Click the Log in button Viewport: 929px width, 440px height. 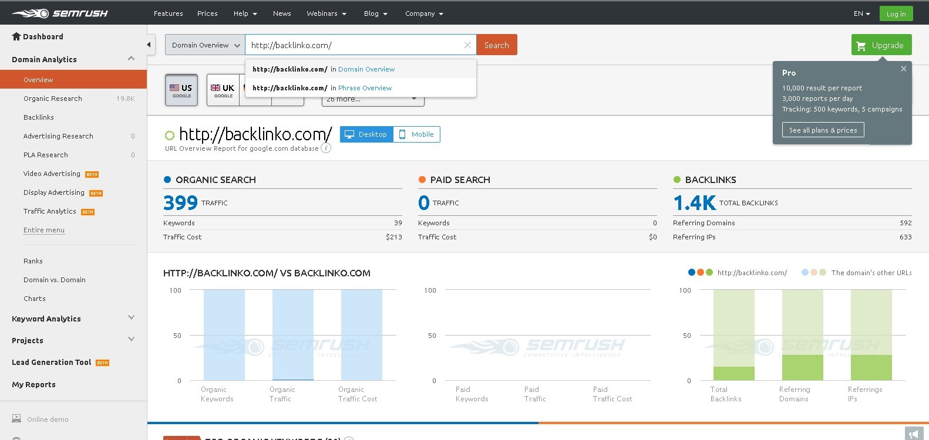pos(896,13)
